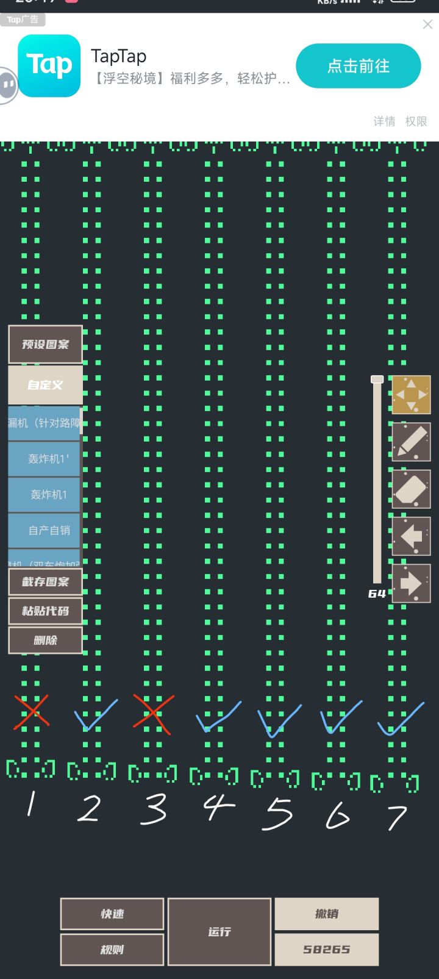The width and height of the screenshot is (439, 979).
Task: Select the pencil draw tool
Action: (411, 442)
